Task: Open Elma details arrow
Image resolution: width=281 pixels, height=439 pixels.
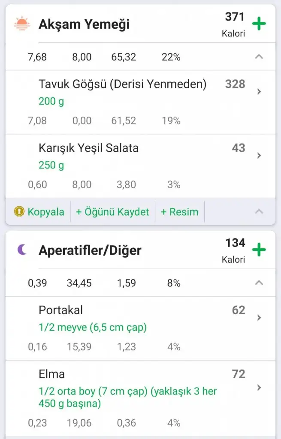Action: point(259,388)
